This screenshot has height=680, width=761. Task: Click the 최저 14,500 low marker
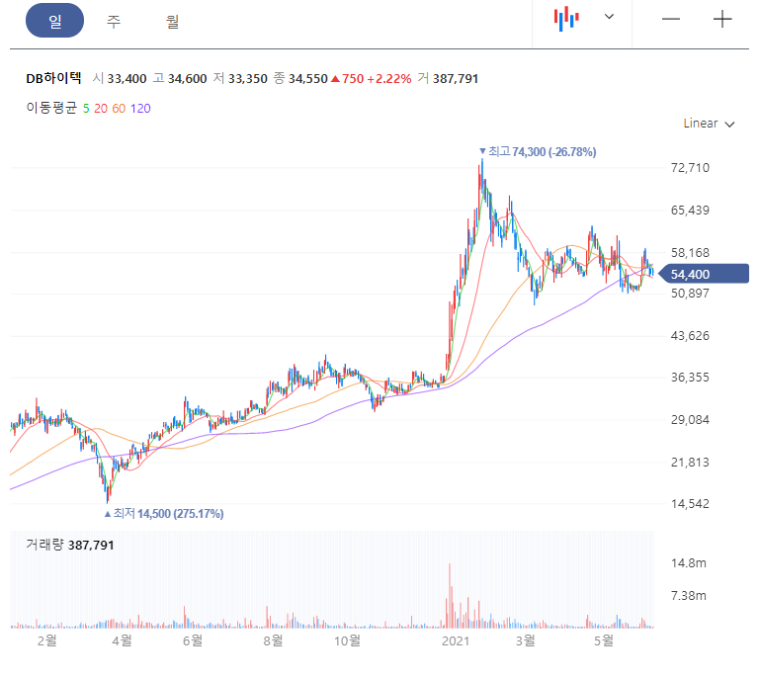tap(164, 514)
